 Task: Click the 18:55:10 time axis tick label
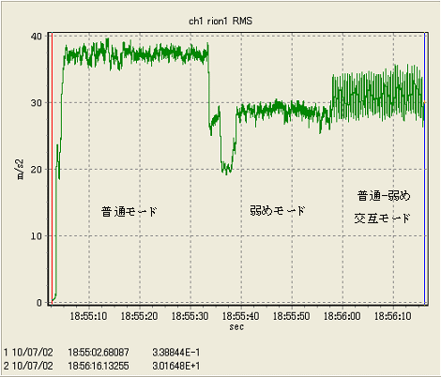pos(88,316)
